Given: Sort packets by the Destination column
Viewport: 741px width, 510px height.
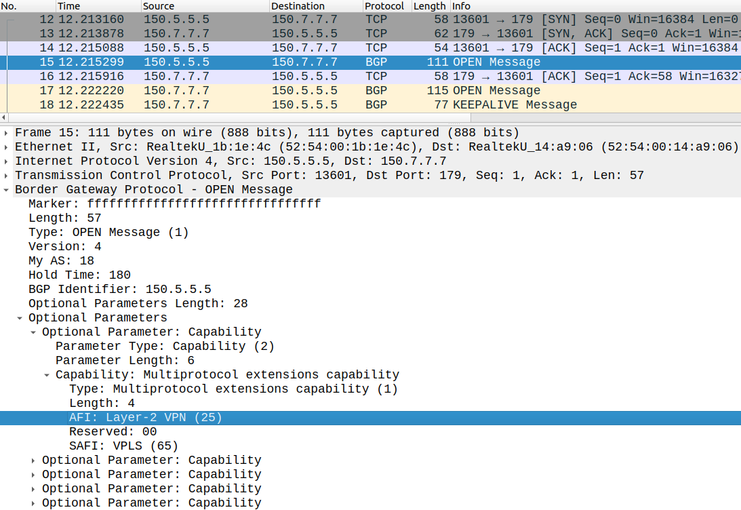Looking at the screenshot, I should click(x=316, y=6).
